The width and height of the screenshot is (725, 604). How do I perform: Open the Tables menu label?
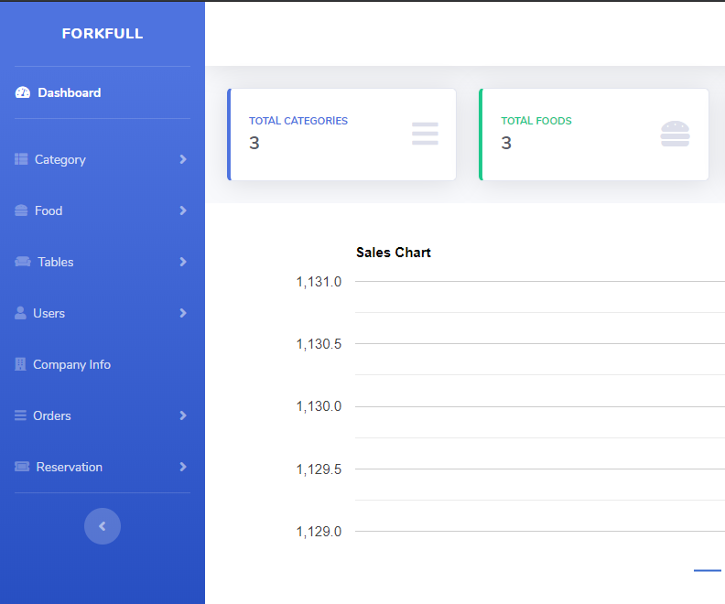(x=56, y=262)
